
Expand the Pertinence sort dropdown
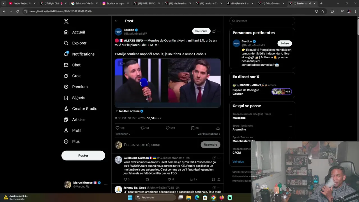coord(123,134)
